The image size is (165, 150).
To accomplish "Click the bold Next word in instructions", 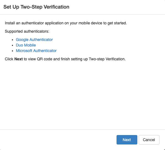I will (19, 59).
